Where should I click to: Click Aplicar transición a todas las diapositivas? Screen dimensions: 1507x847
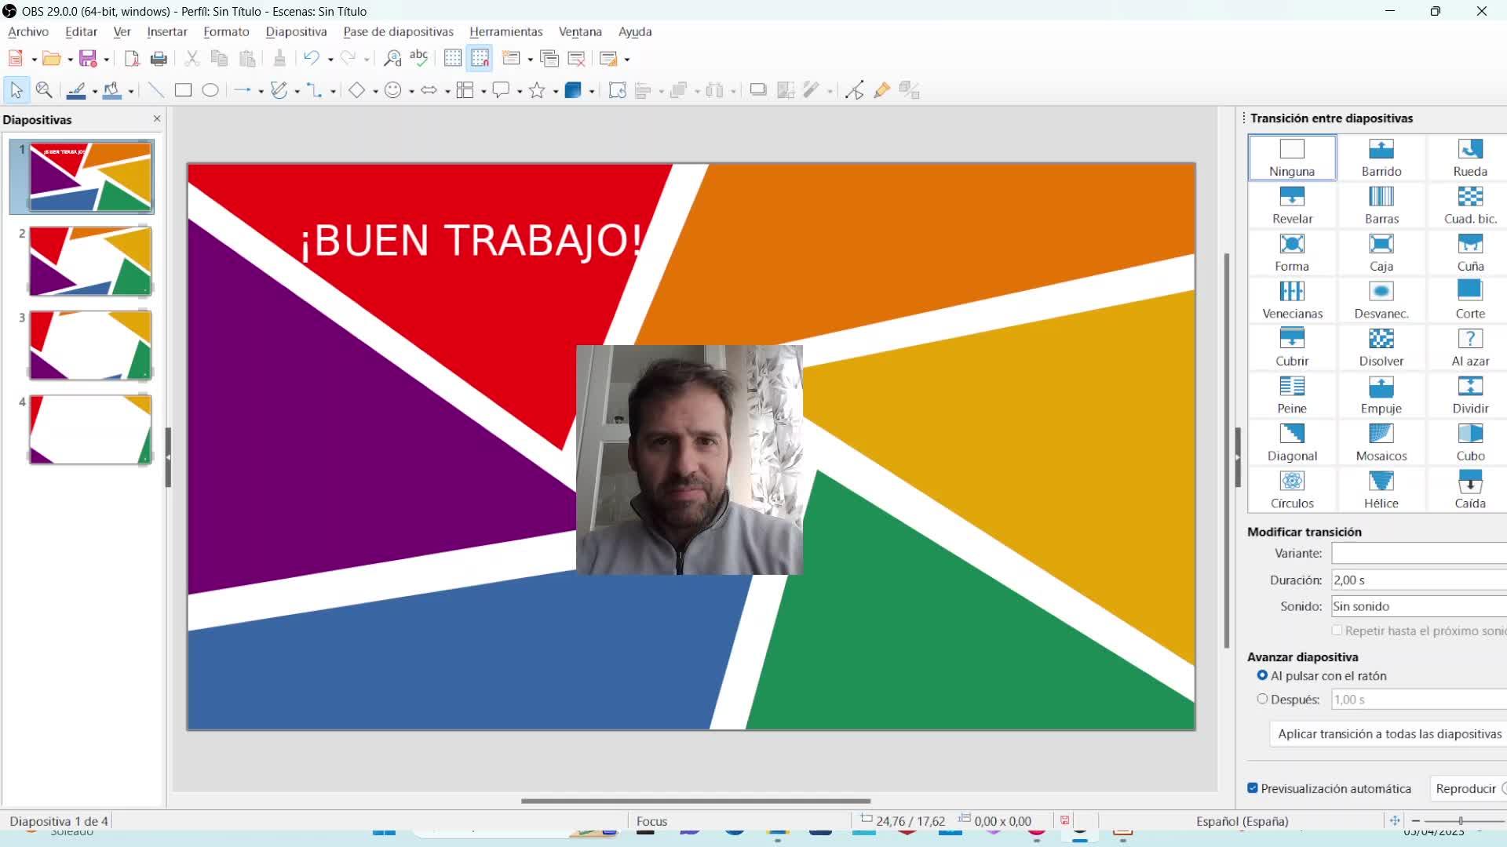point(1388,734)
